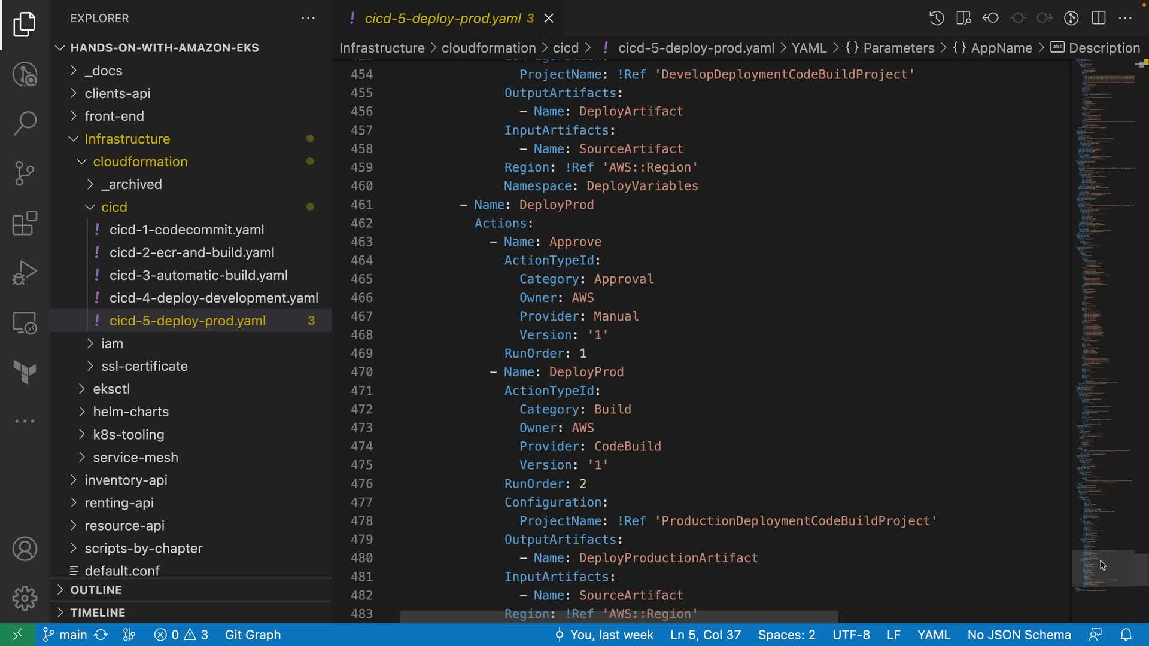Toggle notifications bell in status bar
This screenshot has width=1149, height=646.
[x=1126, y=635]
